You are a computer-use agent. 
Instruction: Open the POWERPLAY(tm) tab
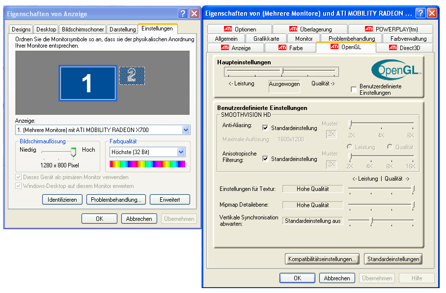click(391, 29)
